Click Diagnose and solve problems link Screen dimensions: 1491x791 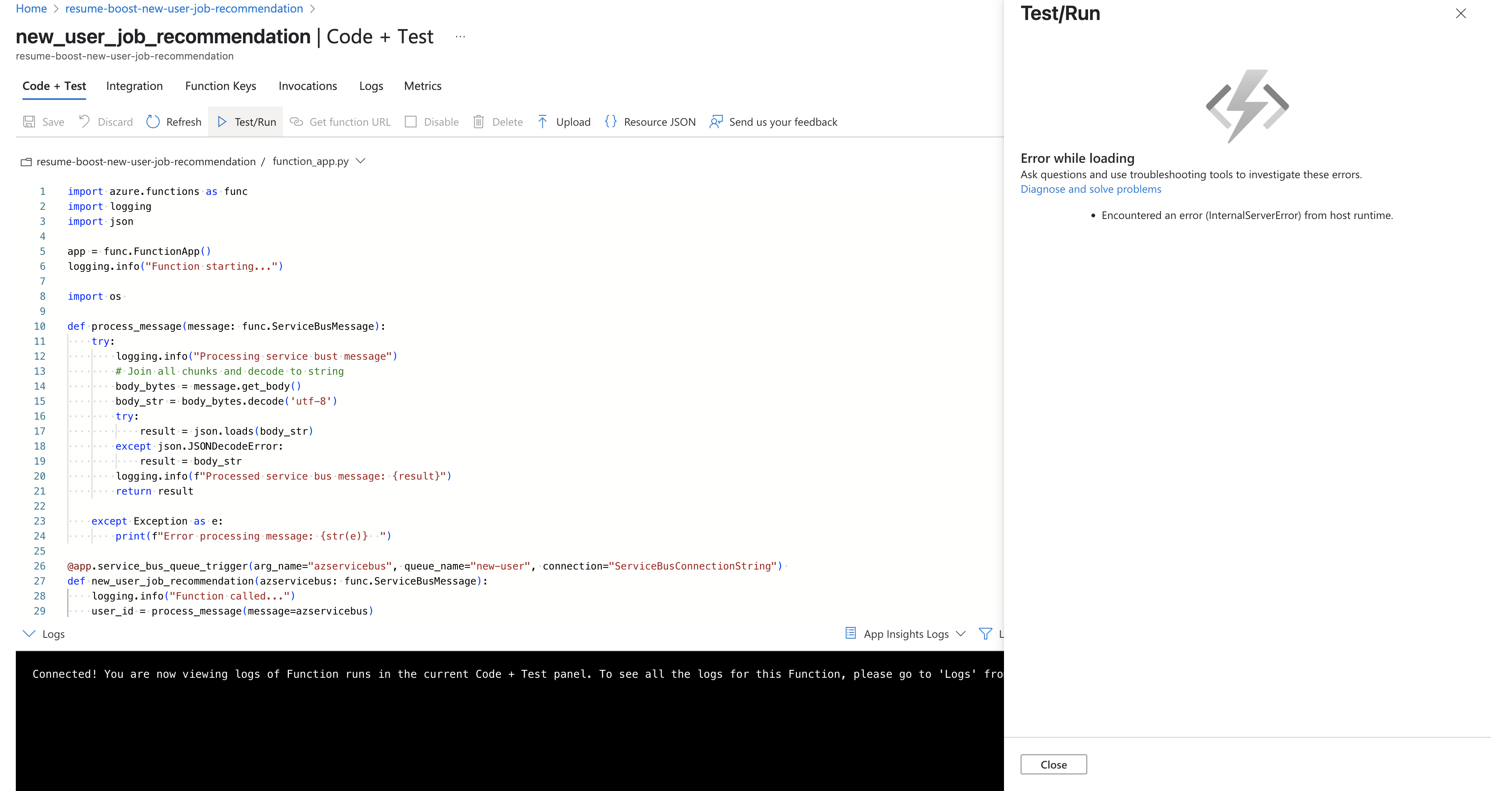(x=1091, y=189)
